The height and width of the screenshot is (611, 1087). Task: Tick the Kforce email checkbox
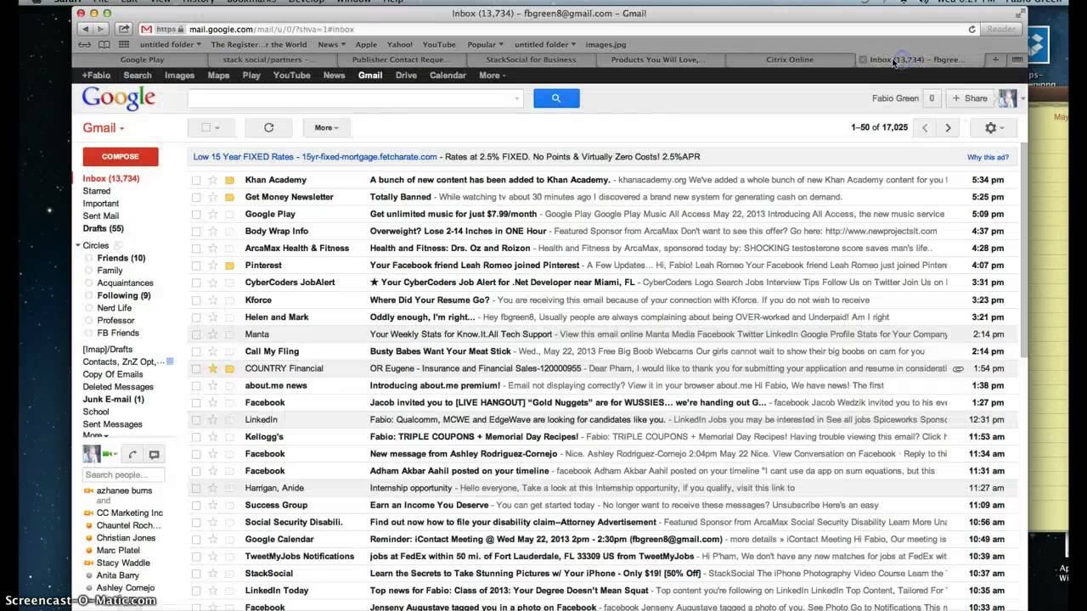coord(196,300)
